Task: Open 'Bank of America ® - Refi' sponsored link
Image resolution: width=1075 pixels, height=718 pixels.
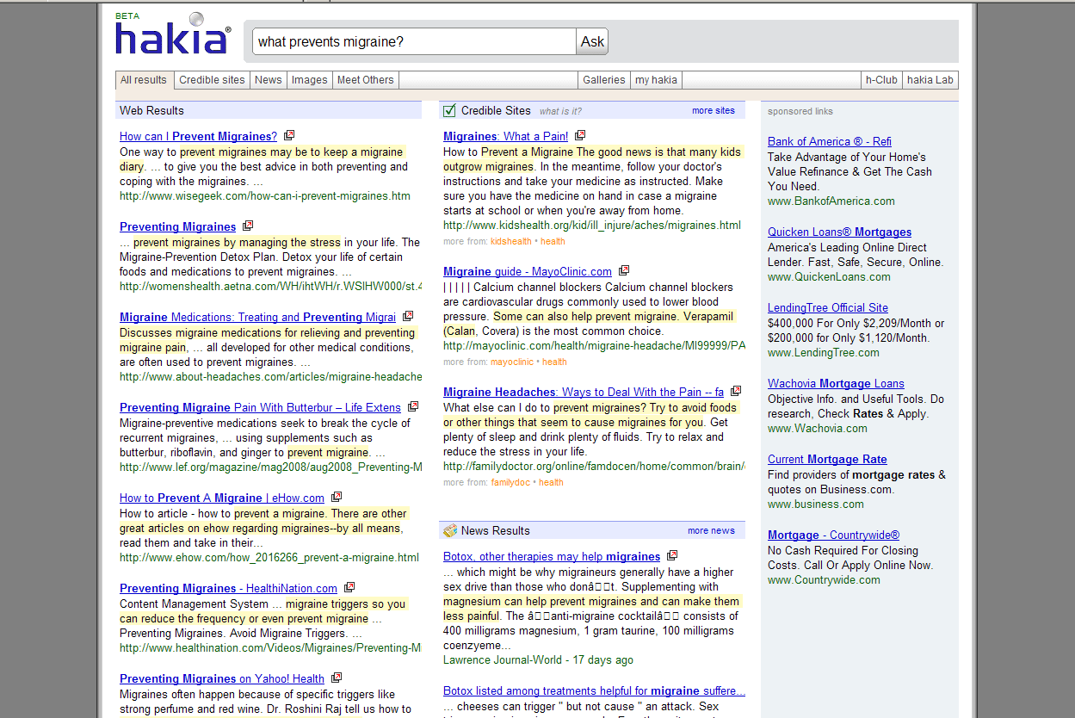Action: 829,141
